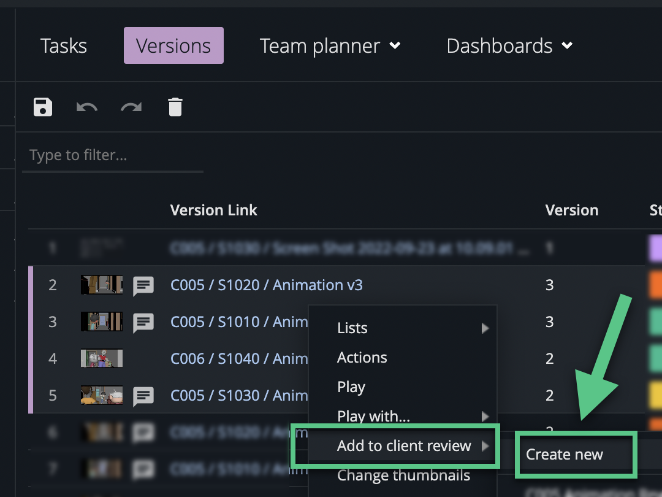
Task: Click version value 3 on the S1020 row
Action: pos(549,285)
